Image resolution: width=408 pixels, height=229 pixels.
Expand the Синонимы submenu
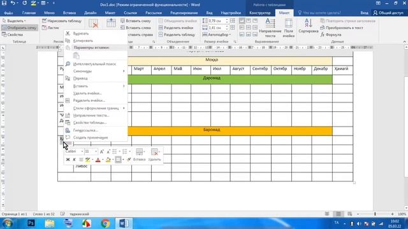click(95, 71)
